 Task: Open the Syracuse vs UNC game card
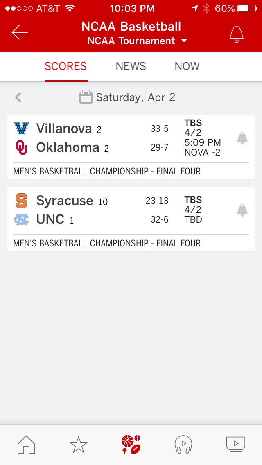[x=131, y=219]
